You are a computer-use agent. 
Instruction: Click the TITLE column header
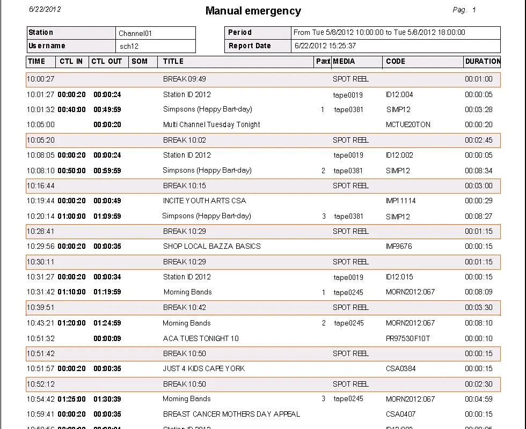173,61
